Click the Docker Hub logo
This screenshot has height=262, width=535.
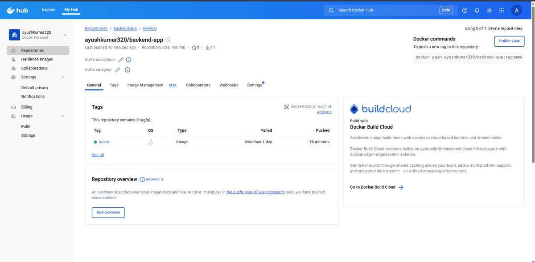click(17, 10)
